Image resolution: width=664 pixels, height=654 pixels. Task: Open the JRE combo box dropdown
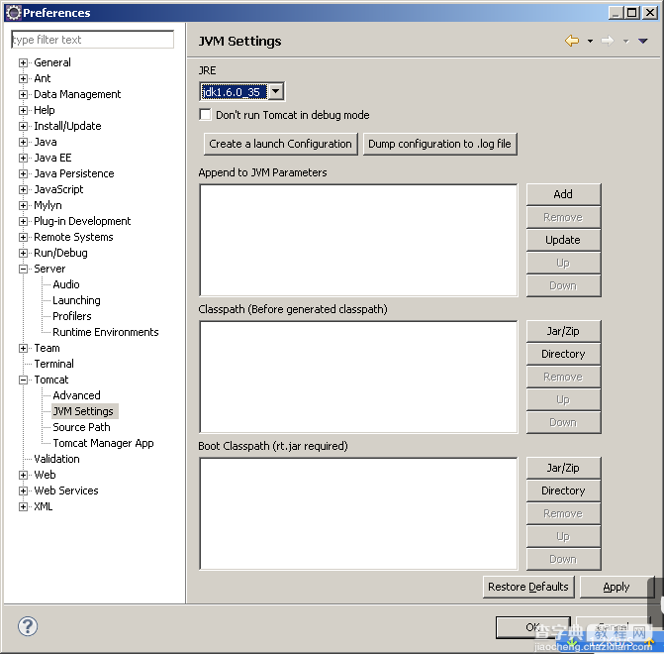coord(276,91)
